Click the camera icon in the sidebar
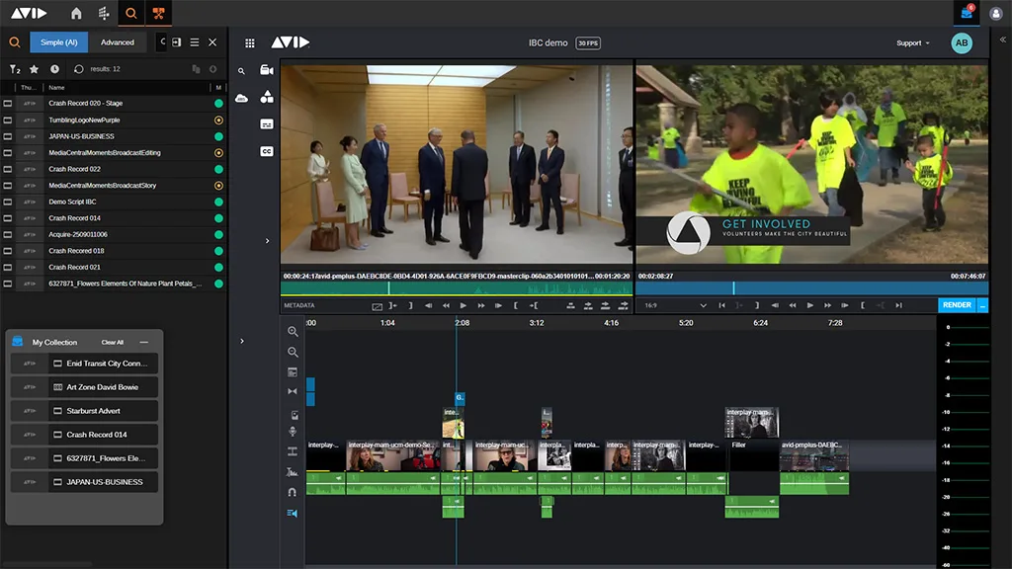Image resolution: width=1012 pixels, height=569 pixels. 266,70
